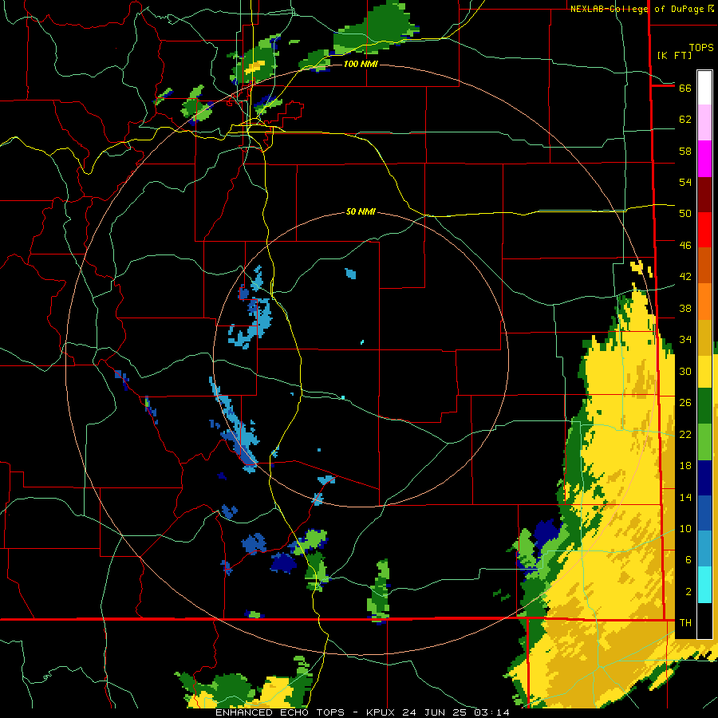Viewport: 718px width, 718px height.
Task: Click the [K FT] units label
Action: point(674,55)
